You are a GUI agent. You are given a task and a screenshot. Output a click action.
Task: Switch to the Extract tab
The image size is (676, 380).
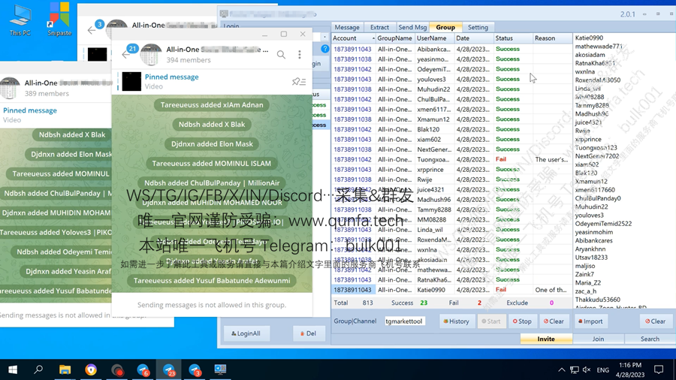click(x=379, y=27)
